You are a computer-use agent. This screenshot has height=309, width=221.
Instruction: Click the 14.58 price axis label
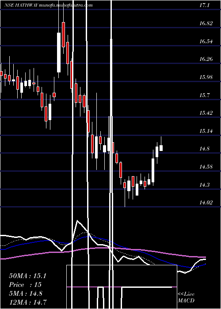click(206, 167)
